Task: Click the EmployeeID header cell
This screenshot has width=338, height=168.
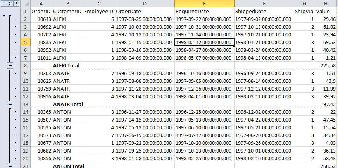Action: click(99, 11)
